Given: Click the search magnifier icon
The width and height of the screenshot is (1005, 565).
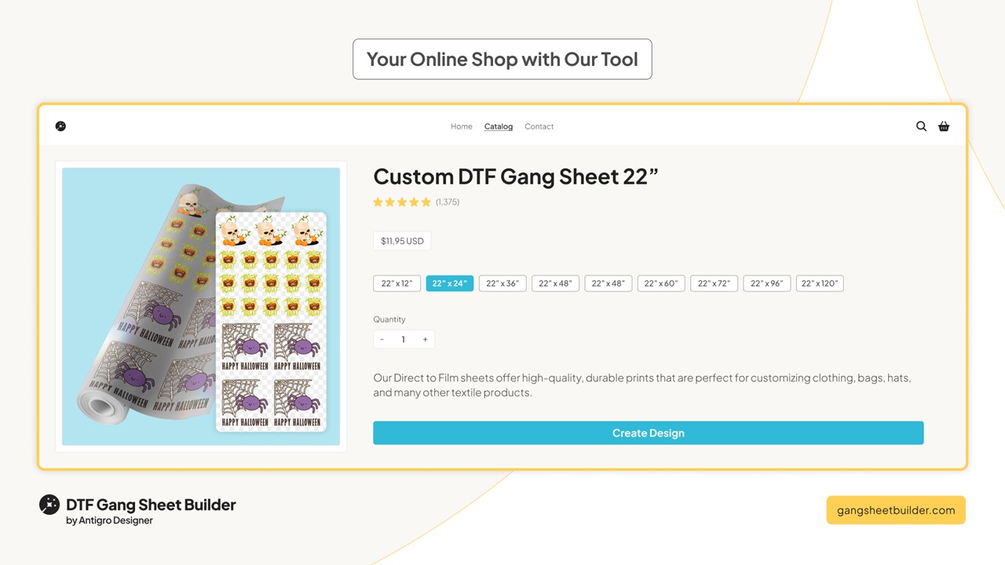Looking at the screenshot, I should pos(921,126).
